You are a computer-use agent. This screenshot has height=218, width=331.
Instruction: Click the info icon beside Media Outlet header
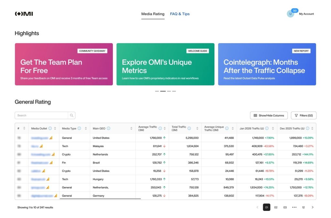(x=50, y=128)
